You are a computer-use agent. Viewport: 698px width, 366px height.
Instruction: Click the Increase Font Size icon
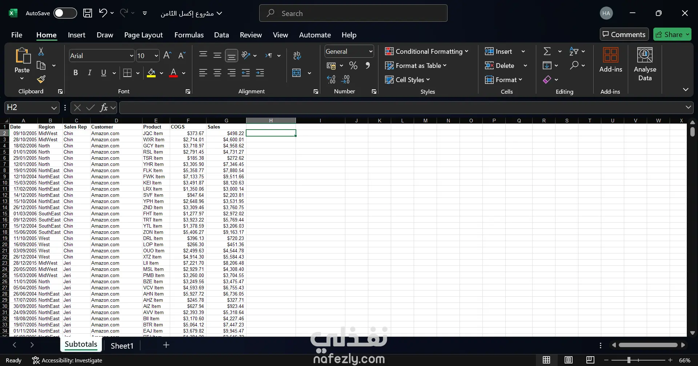[167, 55]
